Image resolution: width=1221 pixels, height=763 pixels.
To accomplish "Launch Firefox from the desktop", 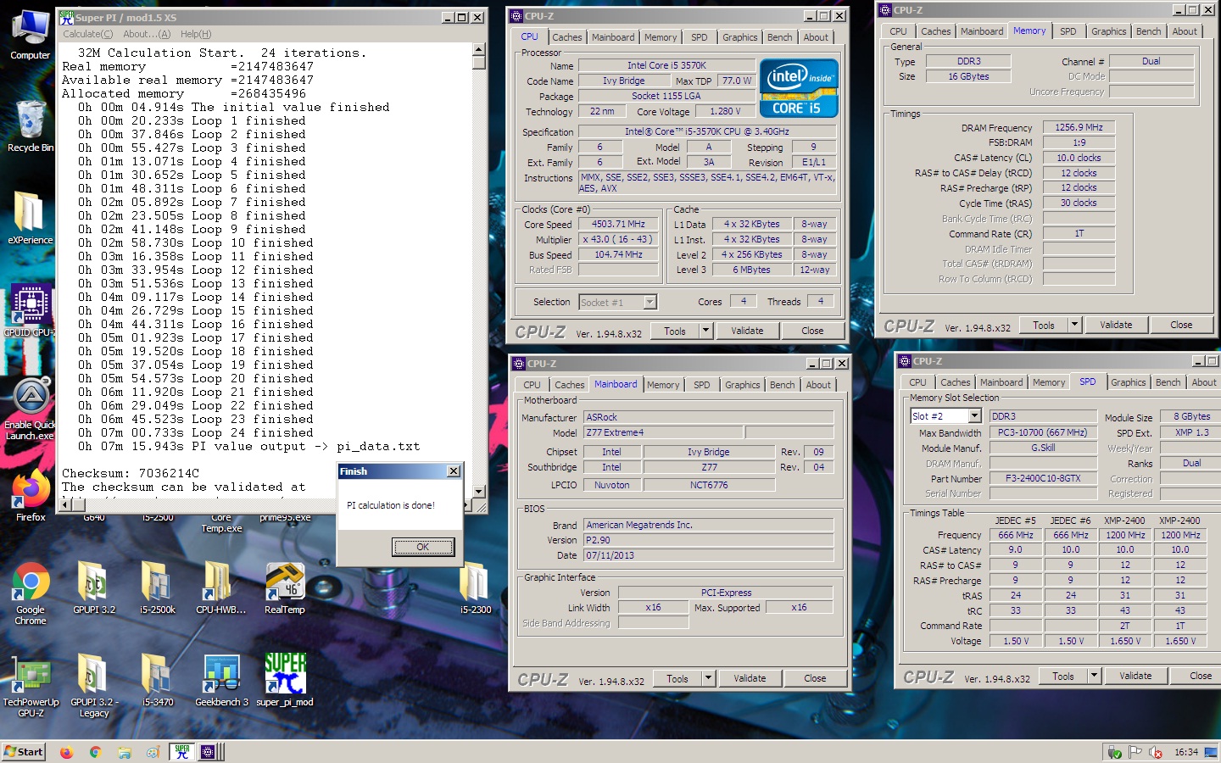I will pos(31,495).
